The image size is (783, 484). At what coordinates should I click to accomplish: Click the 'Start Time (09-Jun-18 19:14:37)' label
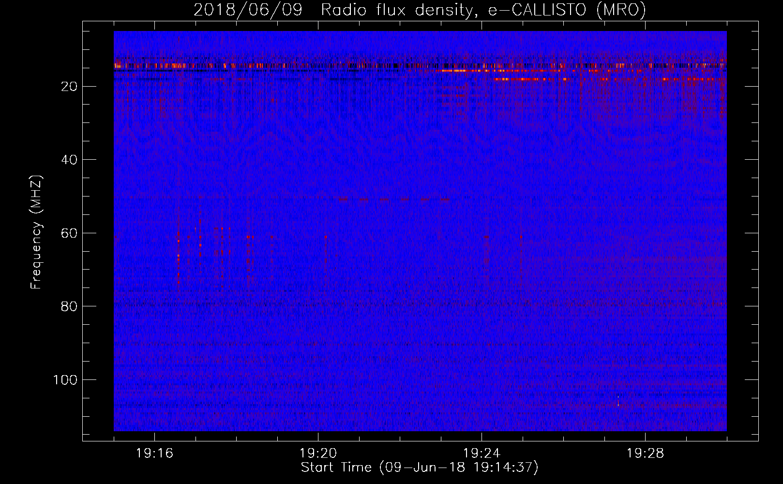pos(420,468)
